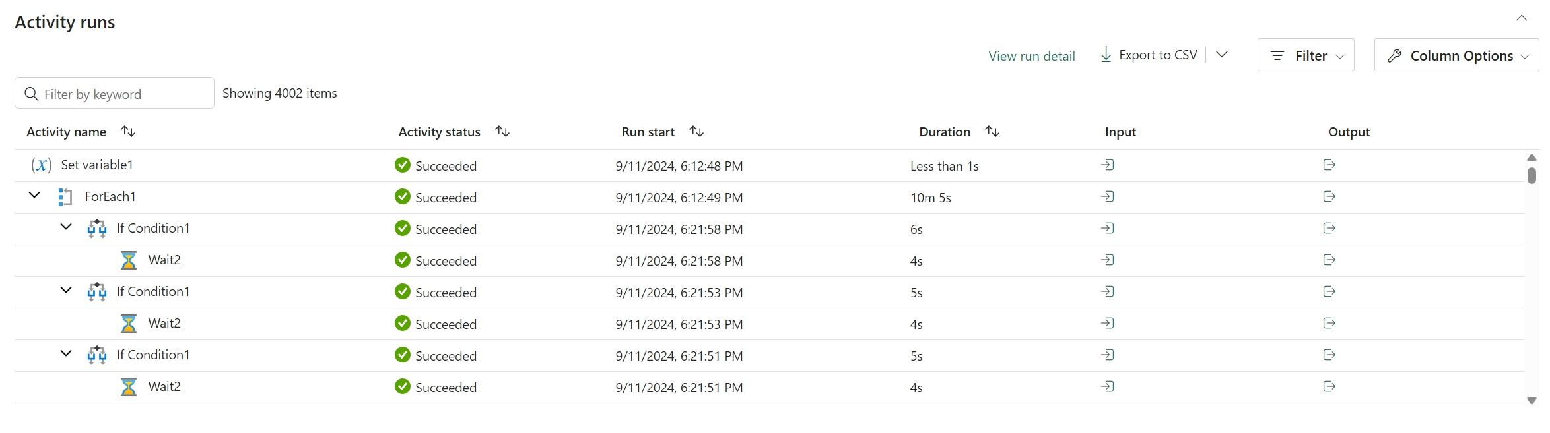Click the ForEach1 activity icon
This screenshot has height=433, width=1550.
[x=65, y=197]
